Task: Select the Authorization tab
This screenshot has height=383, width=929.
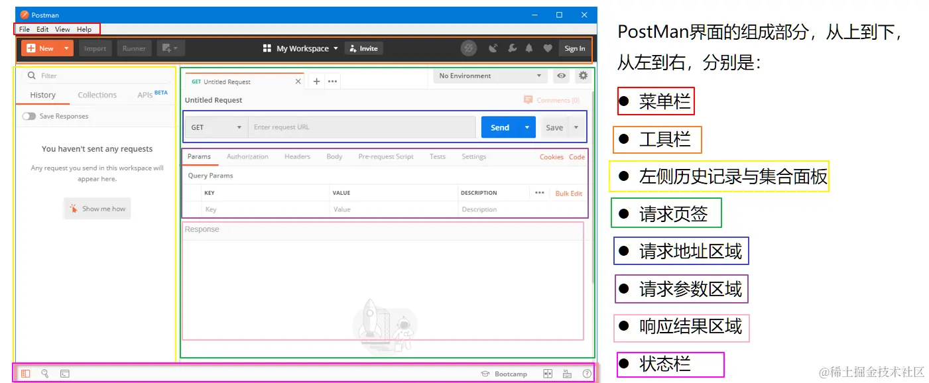Action: [x=247, y=156]
